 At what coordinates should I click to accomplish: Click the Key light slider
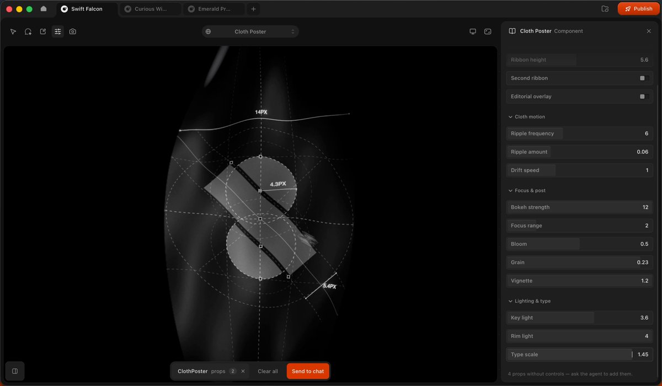click(x=579, y=318)
